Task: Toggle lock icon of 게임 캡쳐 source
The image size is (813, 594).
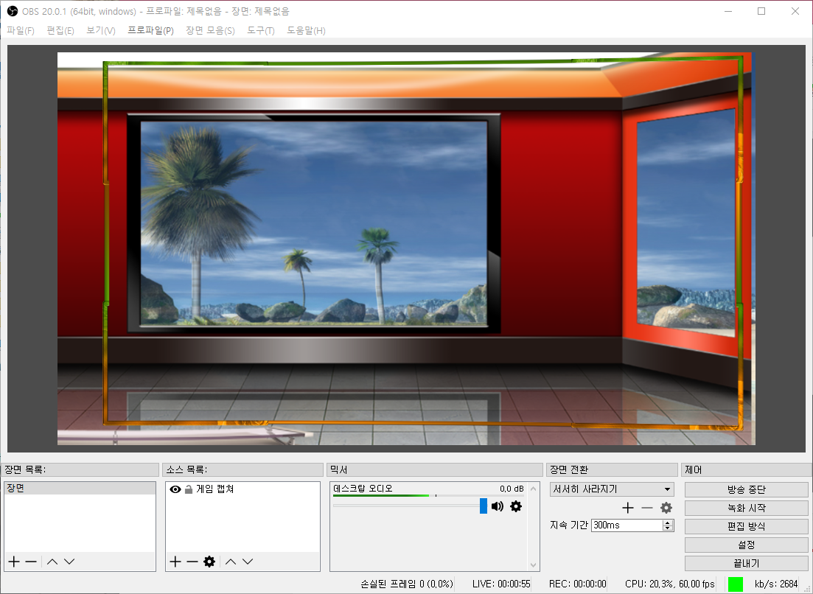Action: pyautogui.click(x=189, y=489)
